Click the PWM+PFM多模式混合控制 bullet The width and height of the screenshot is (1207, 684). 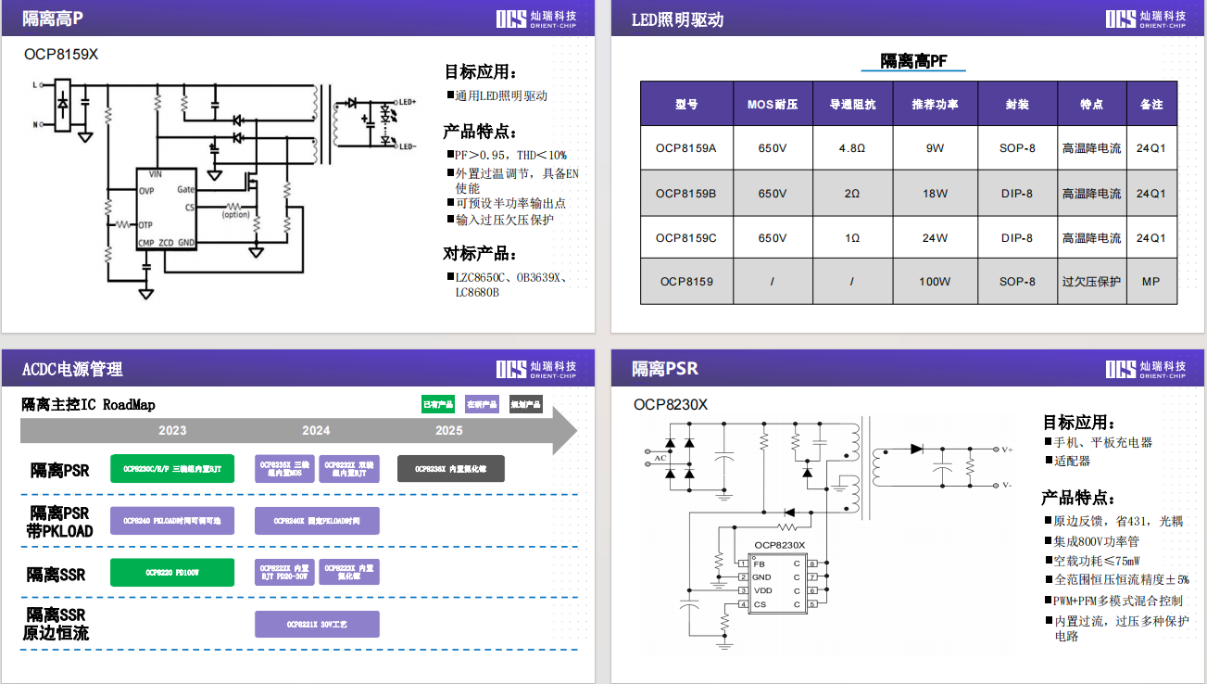tap(1113, 601)
